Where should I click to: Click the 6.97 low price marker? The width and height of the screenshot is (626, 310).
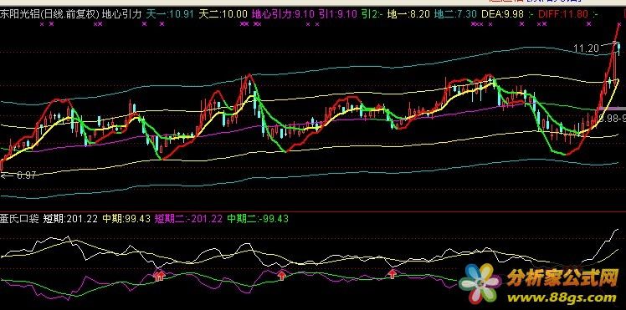26,175
